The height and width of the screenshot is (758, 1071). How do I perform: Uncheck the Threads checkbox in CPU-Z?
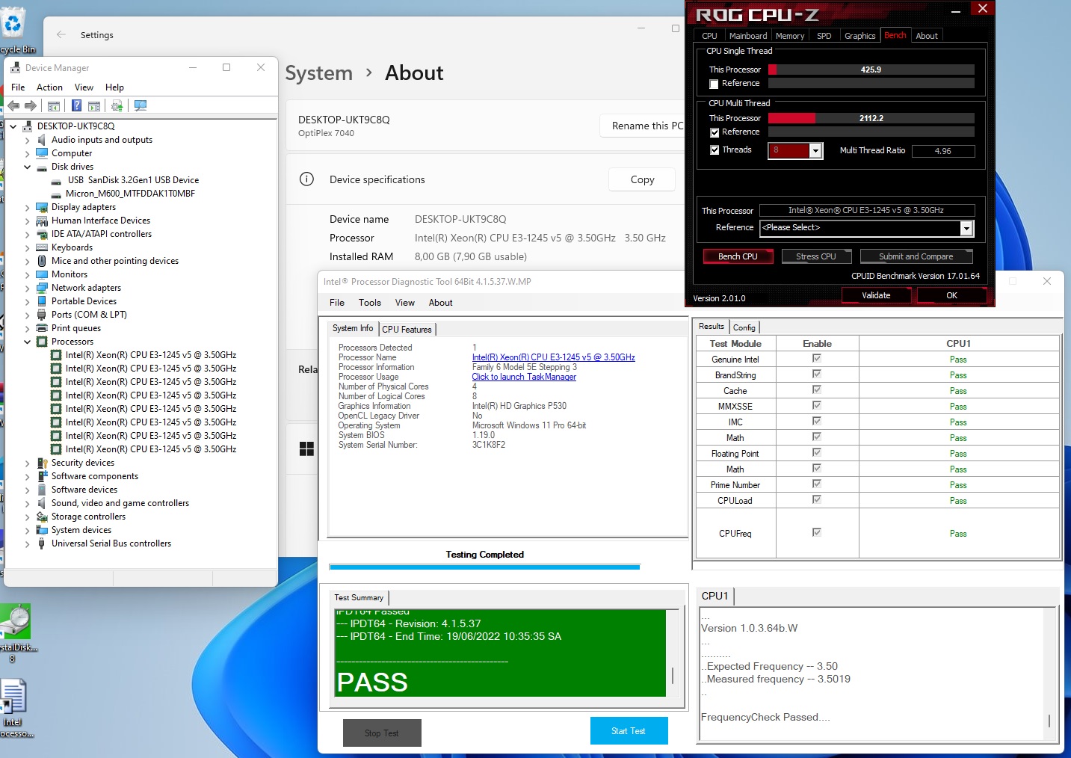[714, 150]
